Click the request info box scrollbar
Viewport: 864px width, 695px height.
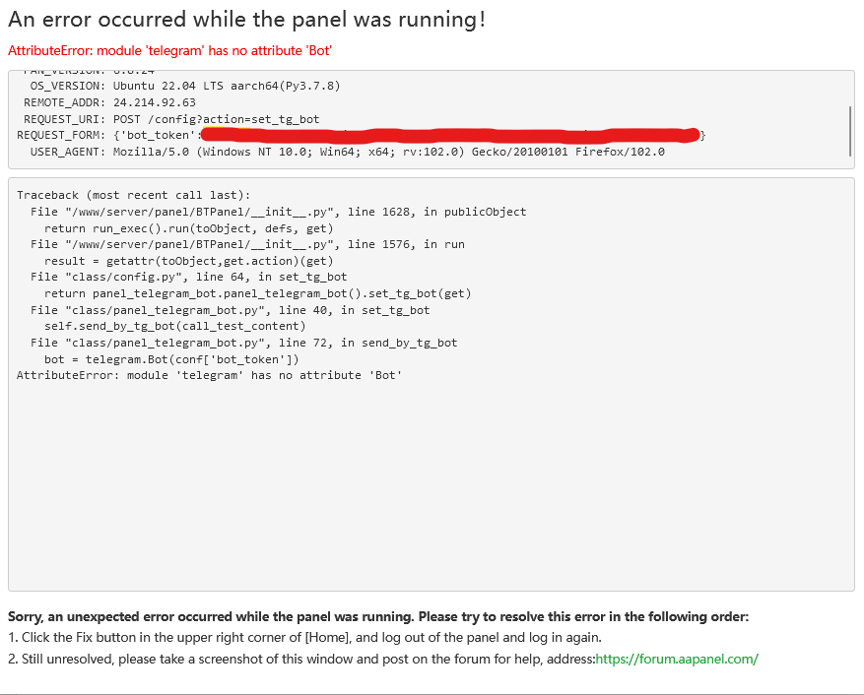pyautogui.click(x=849, y=125)
